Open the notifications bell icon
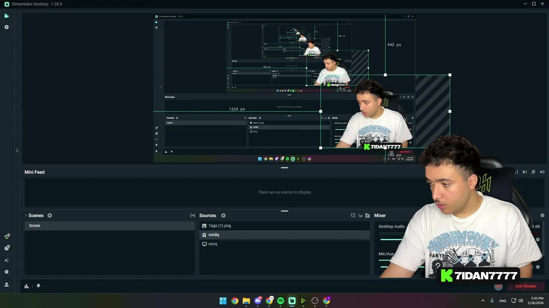The height and width of the screenshot is (308, 549). [x=38, y=286]
